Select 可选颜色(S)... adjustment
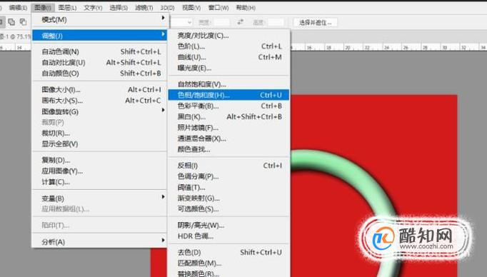 tap(229, 209)
